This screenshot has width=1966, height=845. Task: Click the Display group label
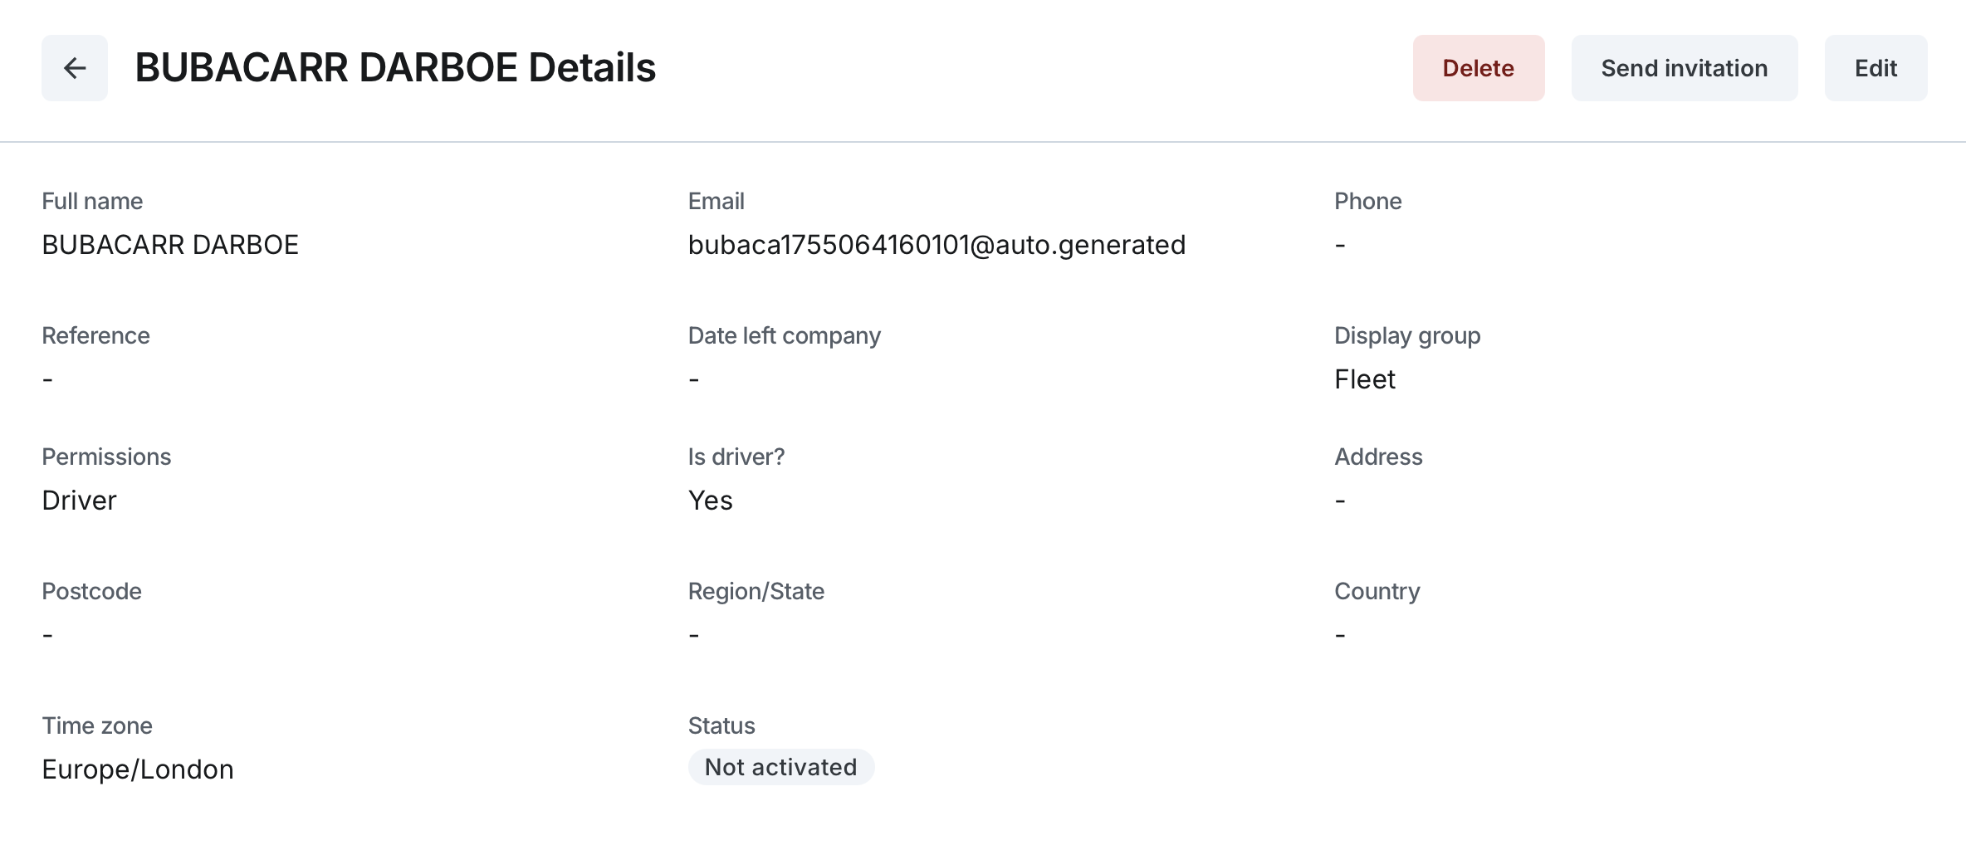point(1407,335)
